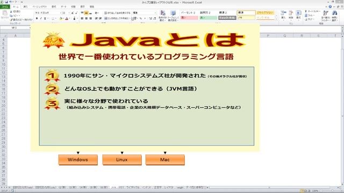
Task: Click the Decrease Indent icon
Action: [x=96, y=19]
